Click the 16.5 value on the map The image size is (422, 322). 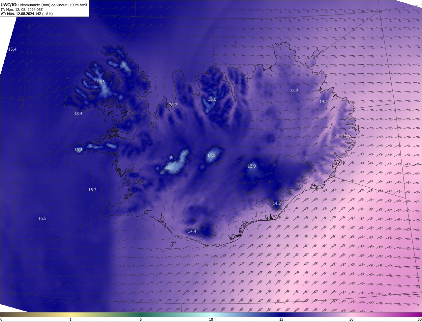point(42,219)
